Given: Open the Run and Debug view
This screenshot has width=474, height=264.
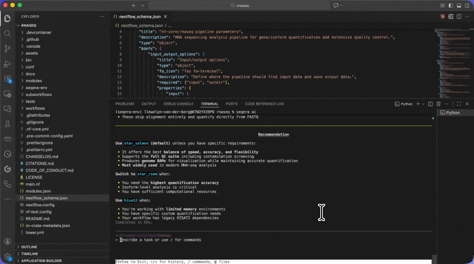Looking at the screenshot, I should click(7, 64).
